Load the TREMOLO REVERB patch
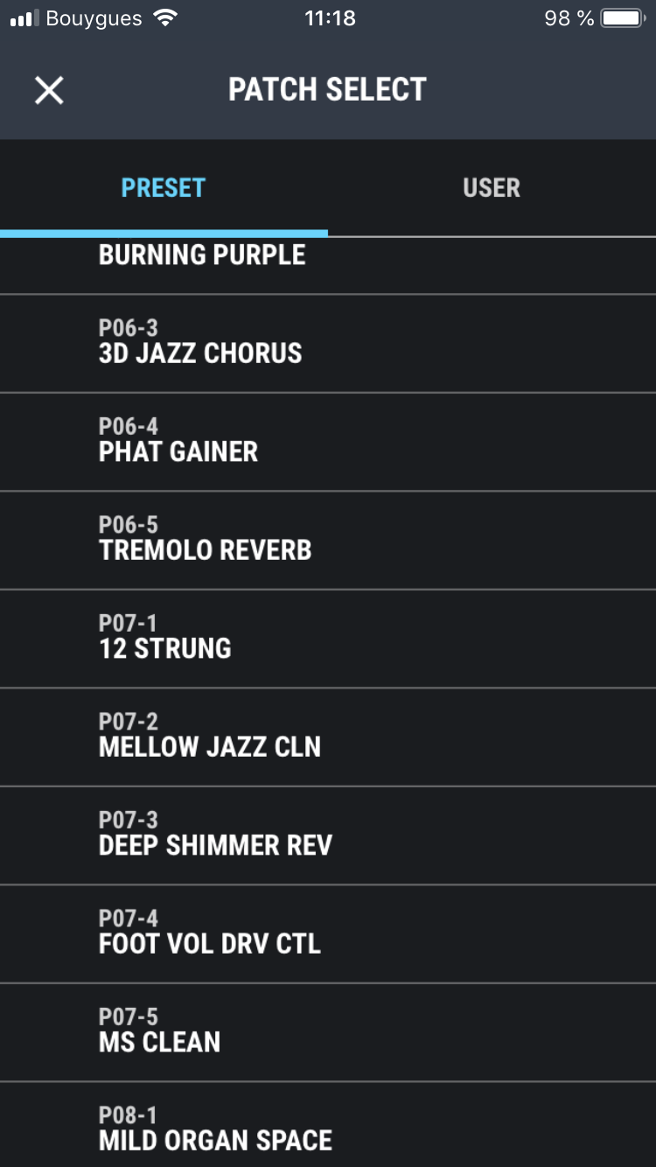656x1167 pixels. click(x=206, y=540)
